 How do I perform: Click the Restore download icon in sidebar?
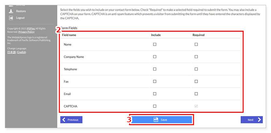click(x=11, y=11)
